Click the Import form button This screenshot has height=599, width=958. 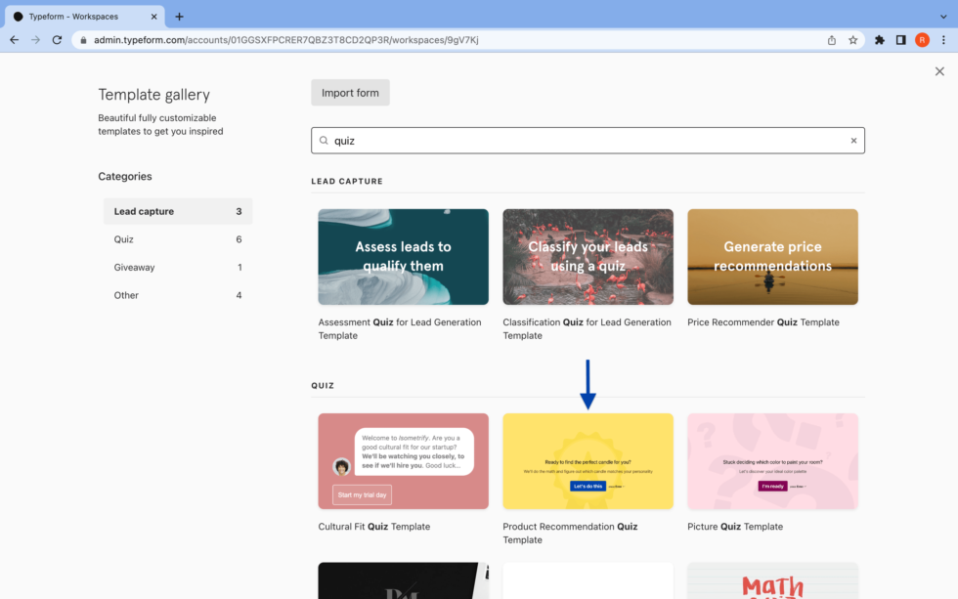point(350,93)
